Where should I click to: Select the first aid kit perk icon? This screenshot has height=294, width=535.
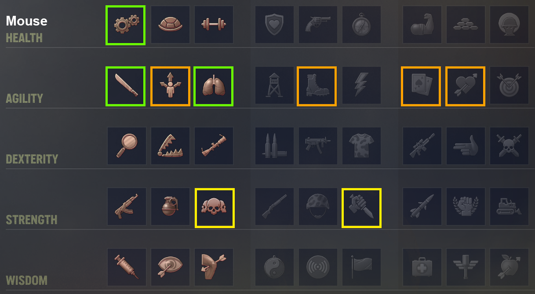pos(422,267)
